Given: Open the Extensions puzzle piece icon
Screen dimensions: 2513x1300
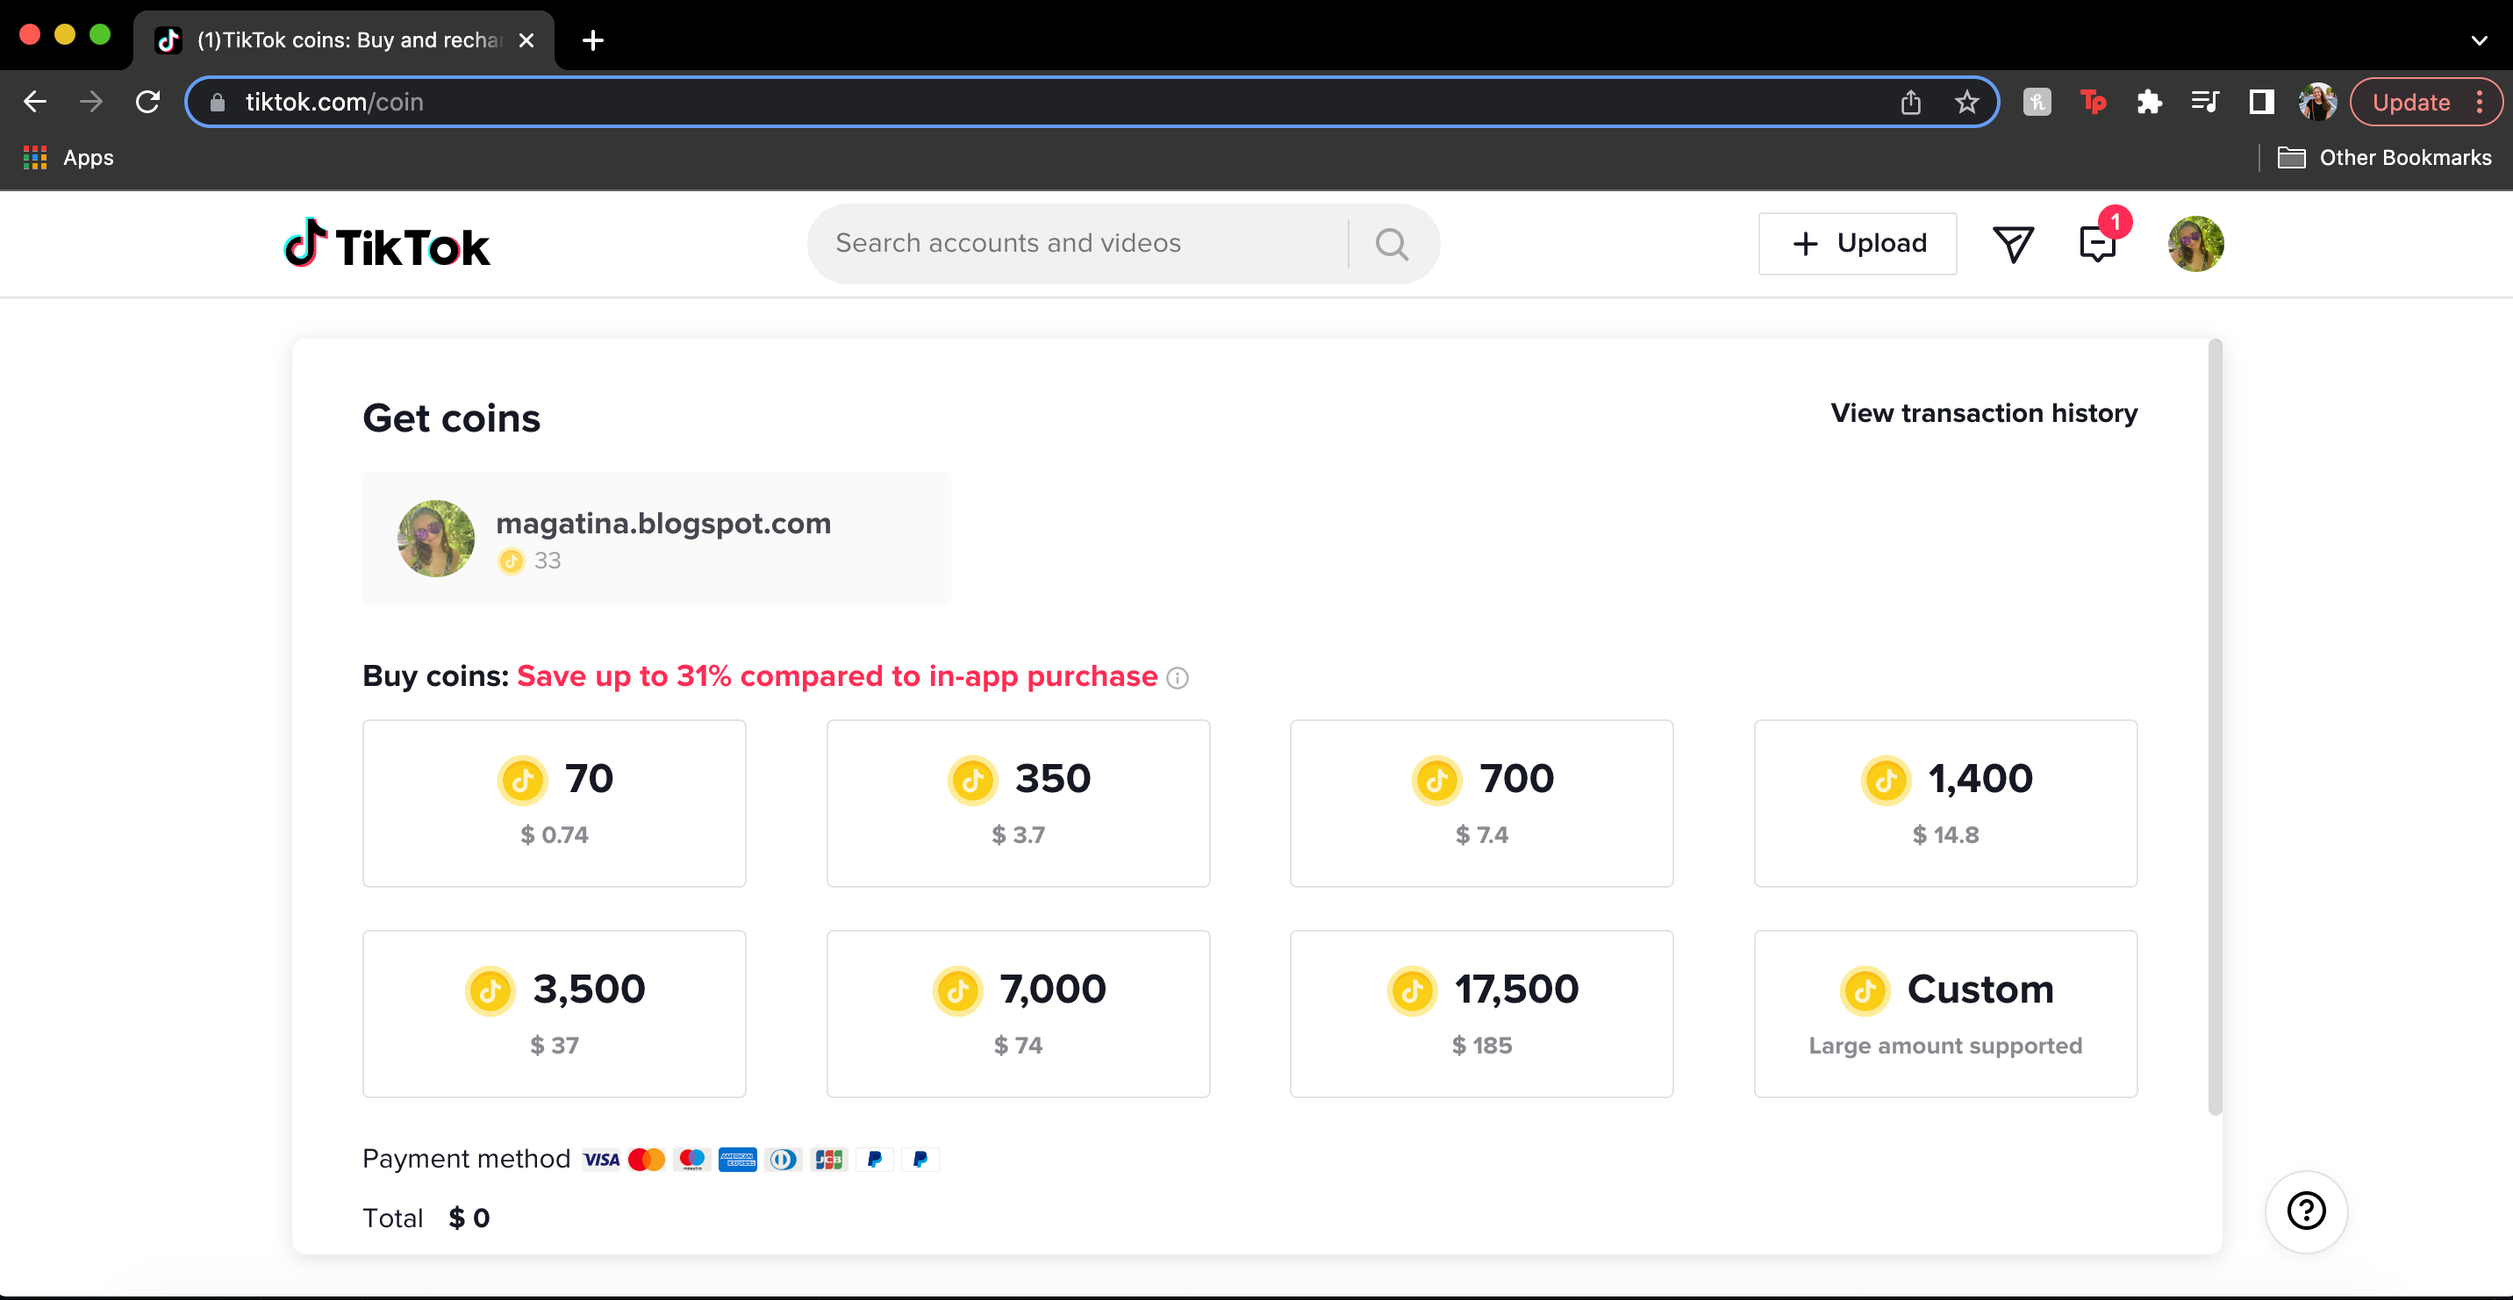Looking at the screenshot, I should 2149,102.
